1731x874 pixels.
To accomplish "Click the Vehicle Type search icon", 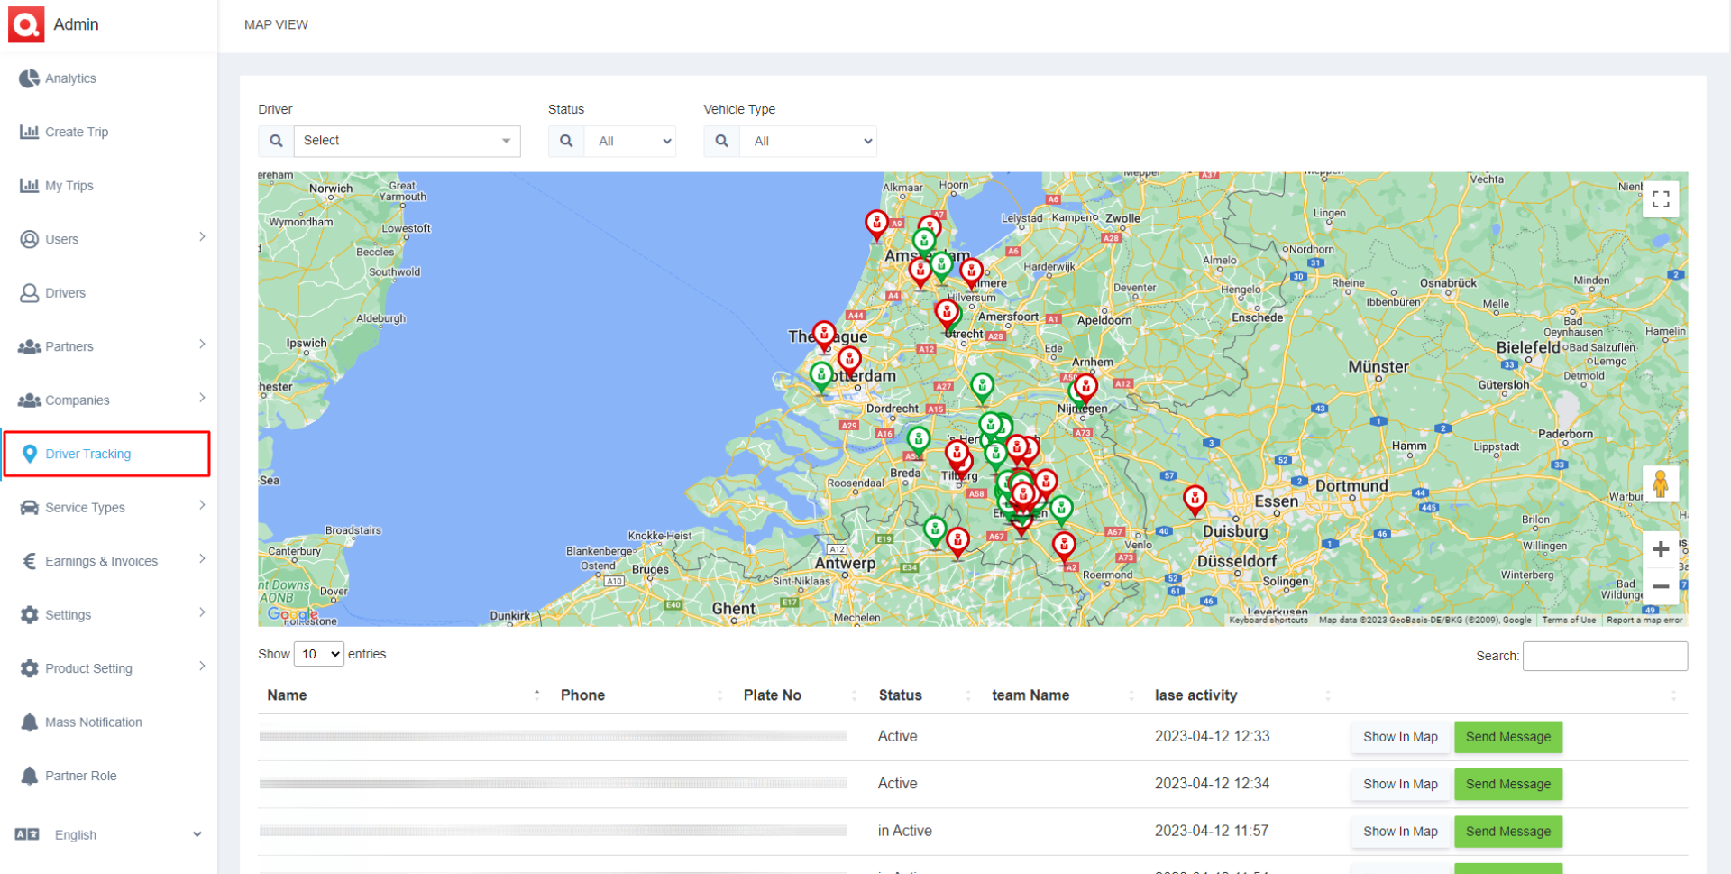I will (x=721, y=141).
